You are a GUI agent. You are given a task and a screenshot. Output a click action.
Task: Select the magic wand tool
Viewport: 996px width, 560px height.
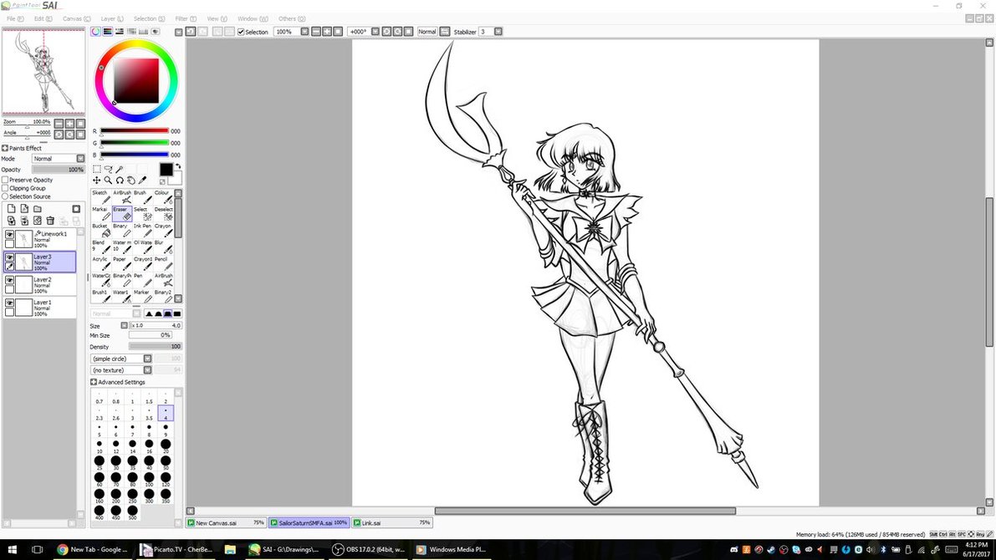coord(120,169)
